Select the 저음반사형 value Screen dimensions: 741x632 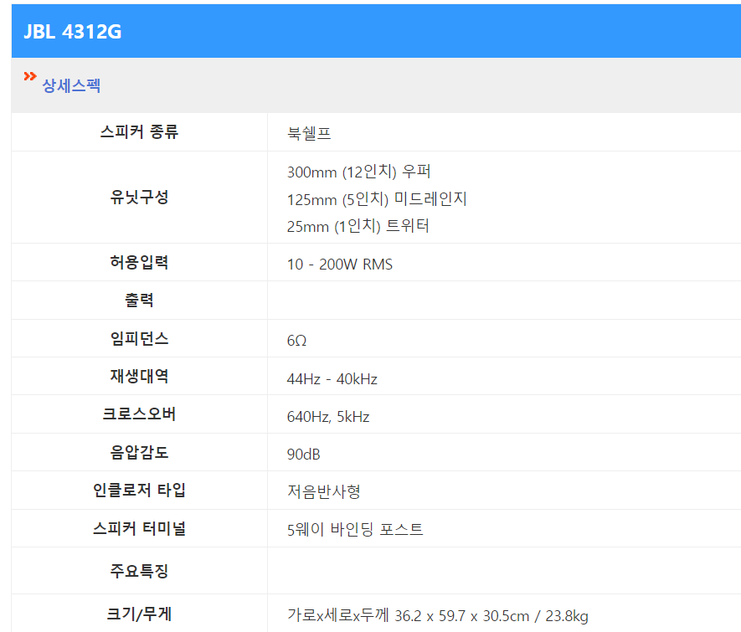(324, 491)
